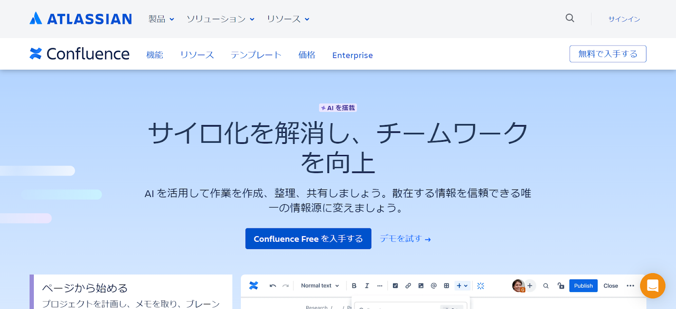
Task: Click the action item checkbox icon
Action: coord(395,286)
